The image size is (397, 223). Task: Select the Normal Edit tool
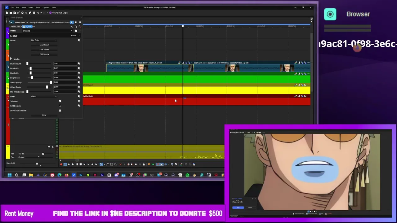click(101, 164)
